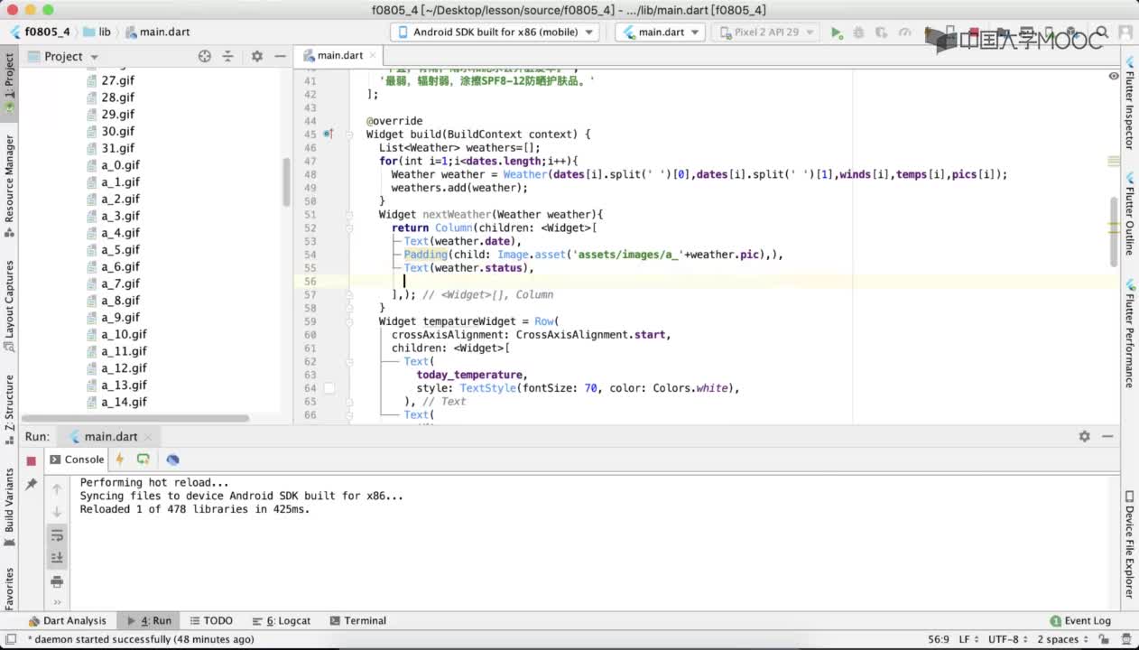Viewport: 1139px width, 650px height.
Task: Hide the Run tool window
Action: point(1107,436)
